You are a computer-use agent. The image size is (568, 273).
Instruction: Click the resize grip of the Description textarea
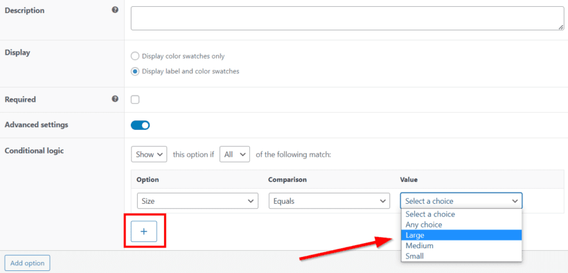tap(560, 27)
